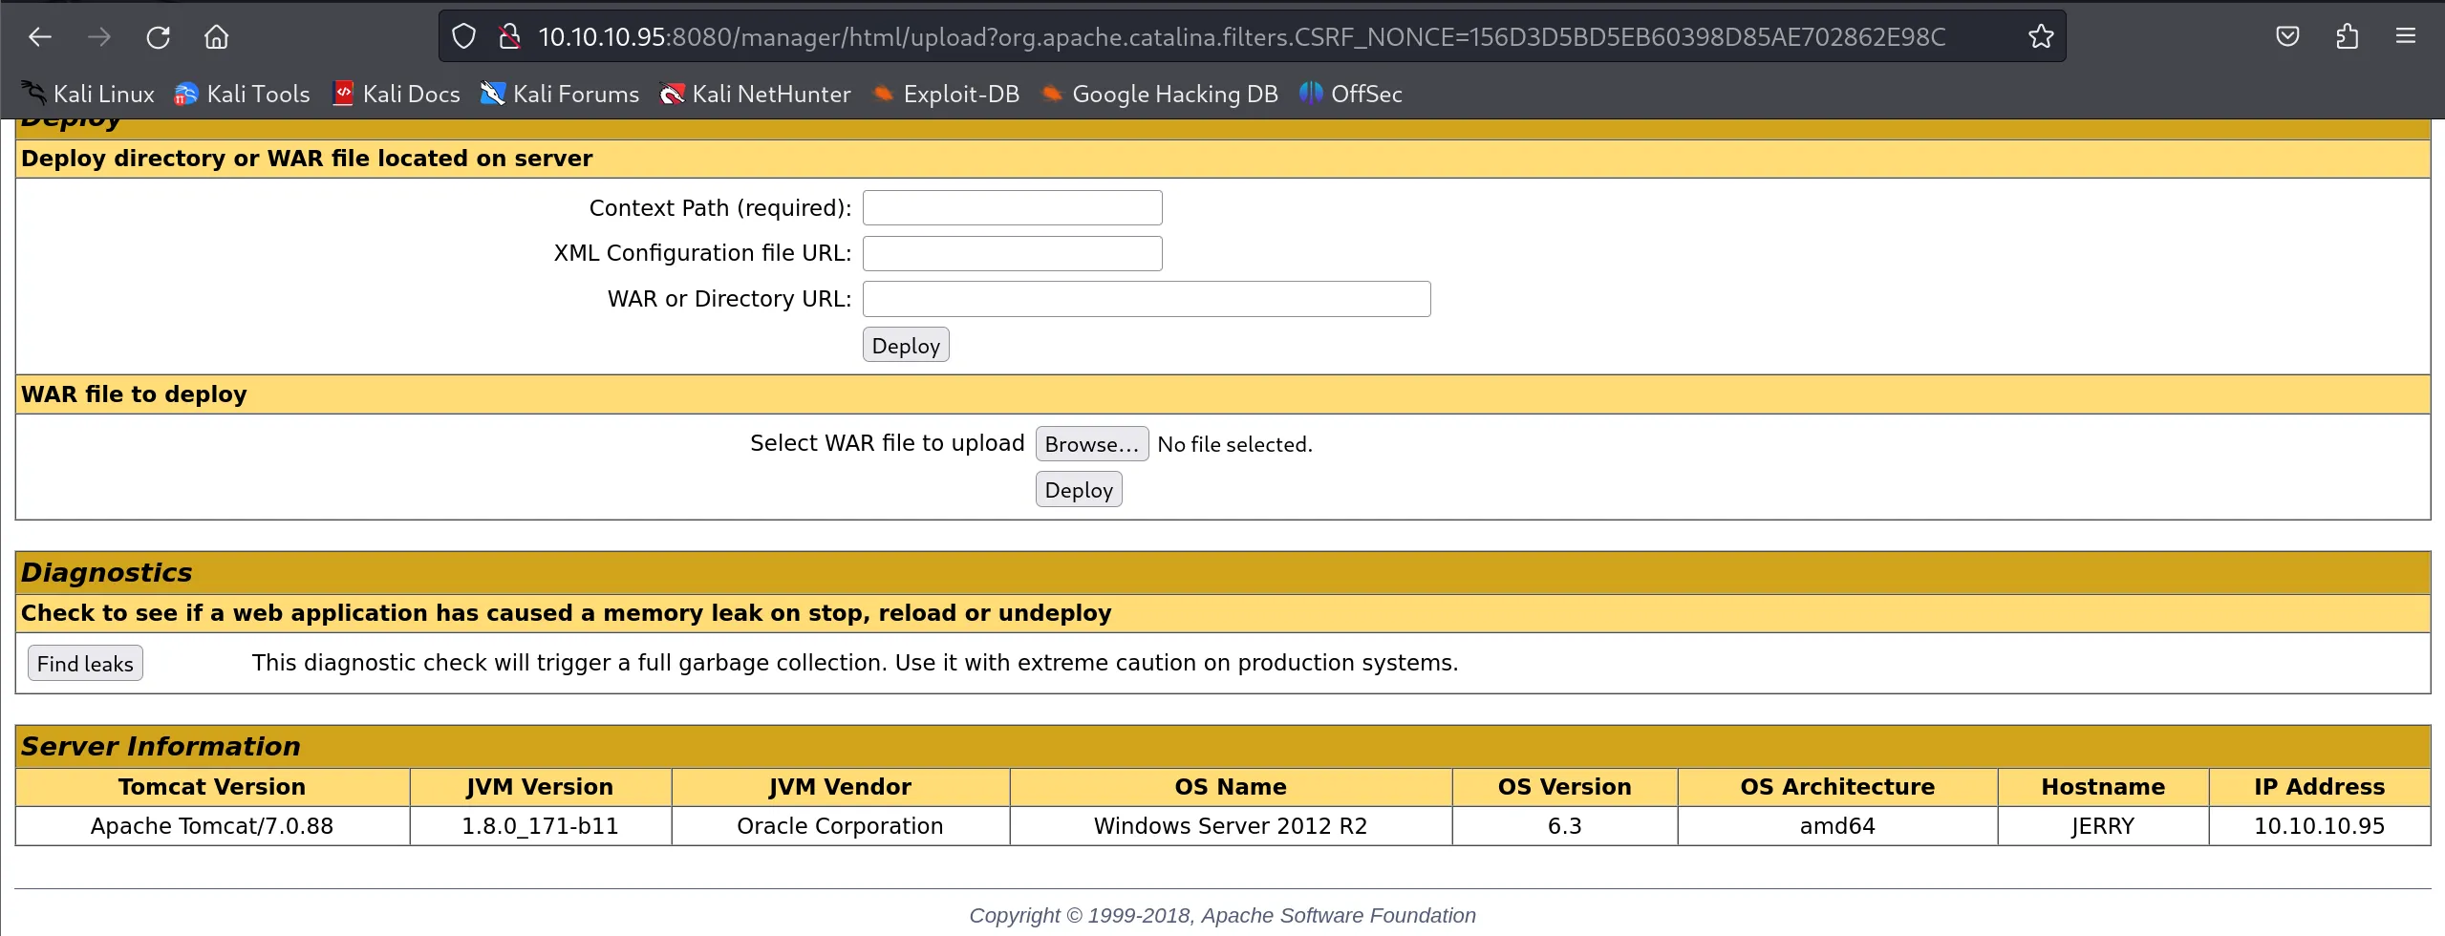Image resolution: width=2445 pixels, height=936 pixels.
Task: Click the WAR or Directory URL field
Action: coord(1146,299)
